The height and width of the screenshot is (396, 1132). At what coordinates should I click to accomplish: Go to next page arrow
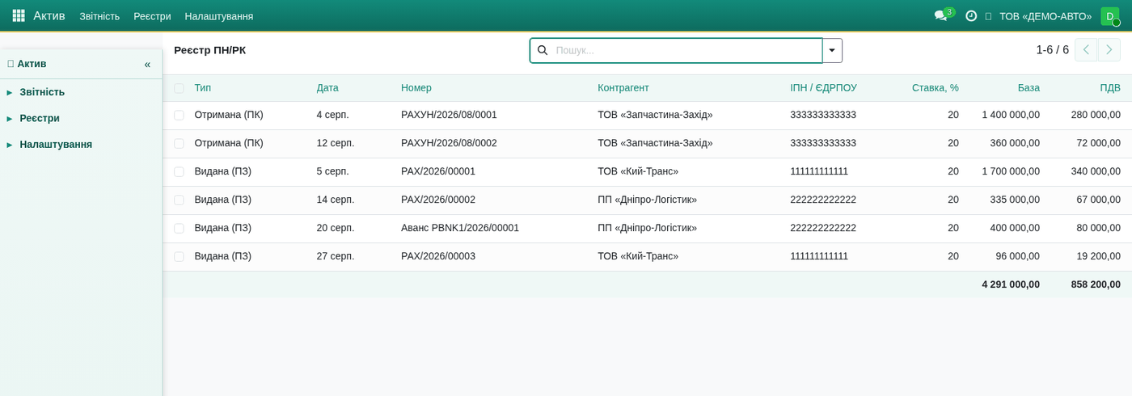tap(1109, 50)
